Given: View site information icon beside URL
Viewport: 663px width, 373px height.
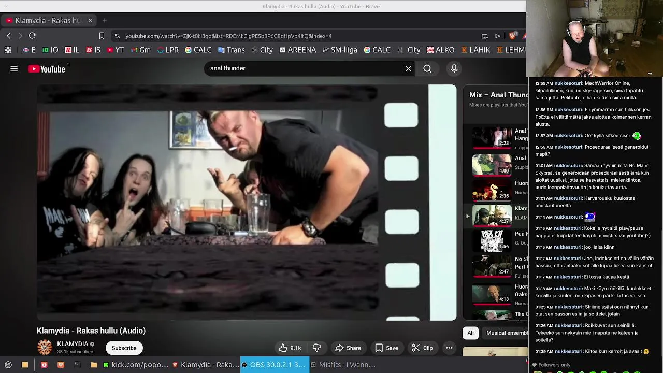Looking at the screenshot, I should [x=117, y=36].
